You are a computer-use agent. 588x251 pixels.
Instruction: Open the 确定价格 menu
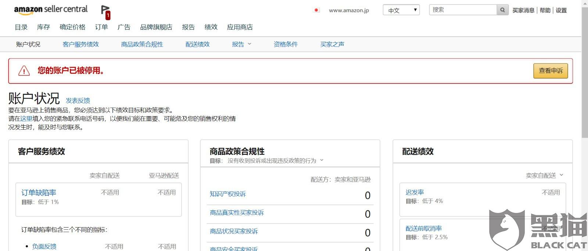[72, 27]
